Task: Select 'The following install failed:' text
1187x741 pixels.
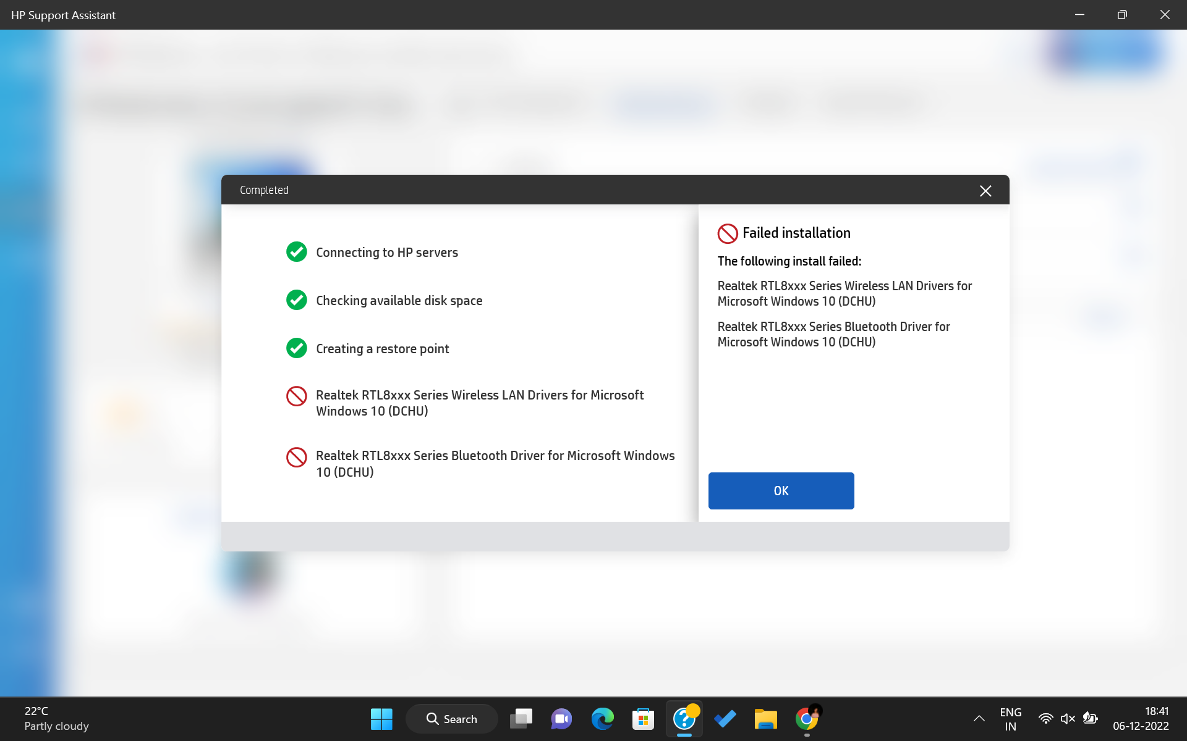Action: (789, 261)
